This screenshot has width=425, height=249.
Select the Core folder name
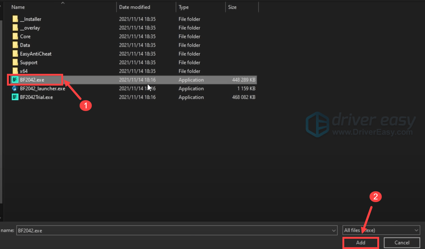click(25, 36)
